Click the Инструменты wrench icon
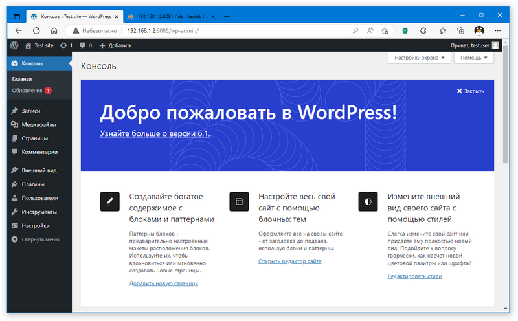 click(14, 212)
